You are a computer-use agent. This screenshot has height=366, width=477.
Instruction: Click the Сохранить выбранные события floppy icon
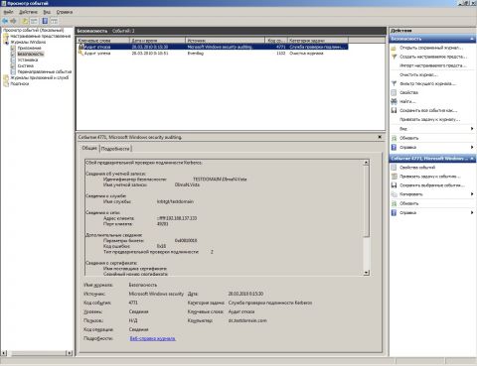tap(394, 185)
